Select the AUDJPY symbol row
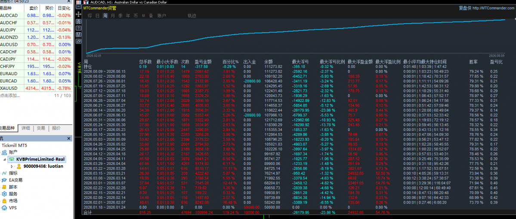Screen dimensions: 516x219 (x=36, y=30)
